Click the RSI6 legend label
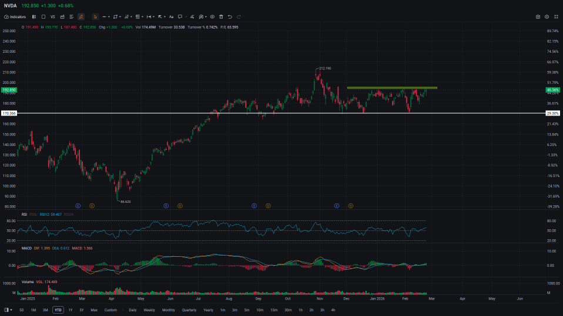The image size is (563, 316). (x=33, y=214)
